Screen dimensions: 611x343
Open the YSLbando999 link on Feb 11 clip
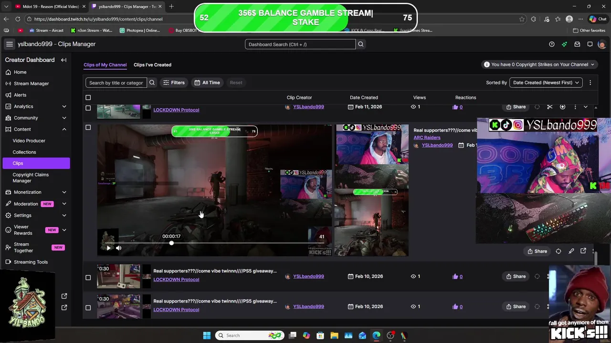point(308,107)
